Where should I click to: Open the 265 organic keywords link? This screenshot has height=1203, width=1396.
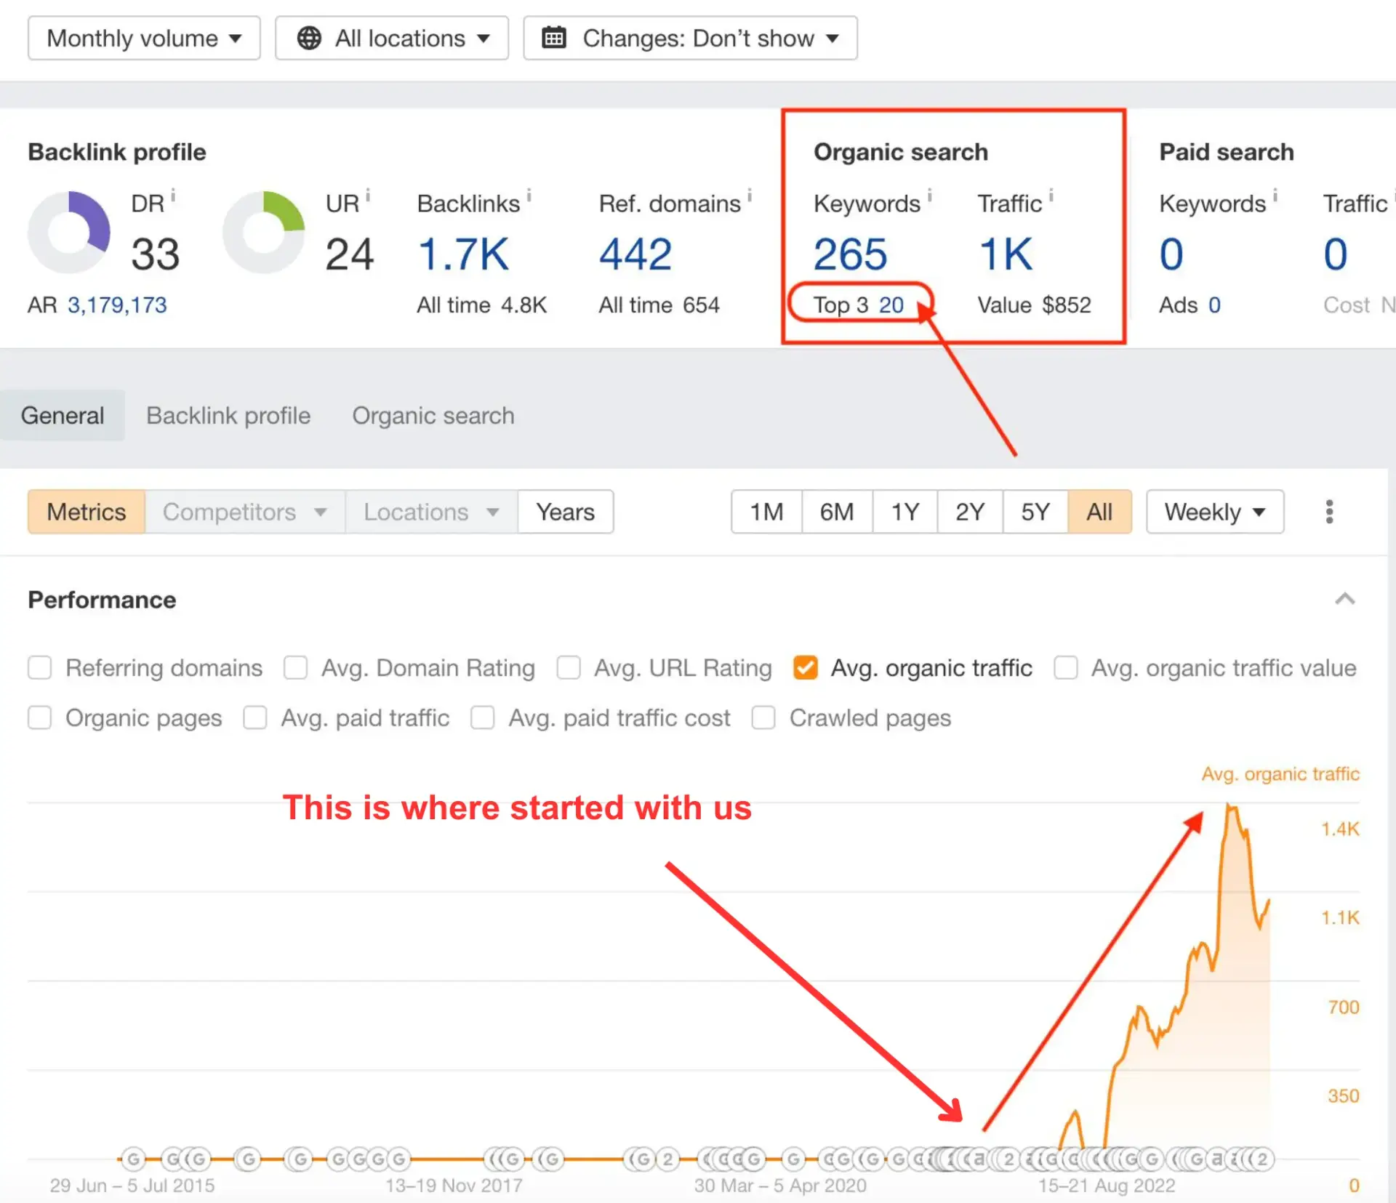click(x=850, y=254)
